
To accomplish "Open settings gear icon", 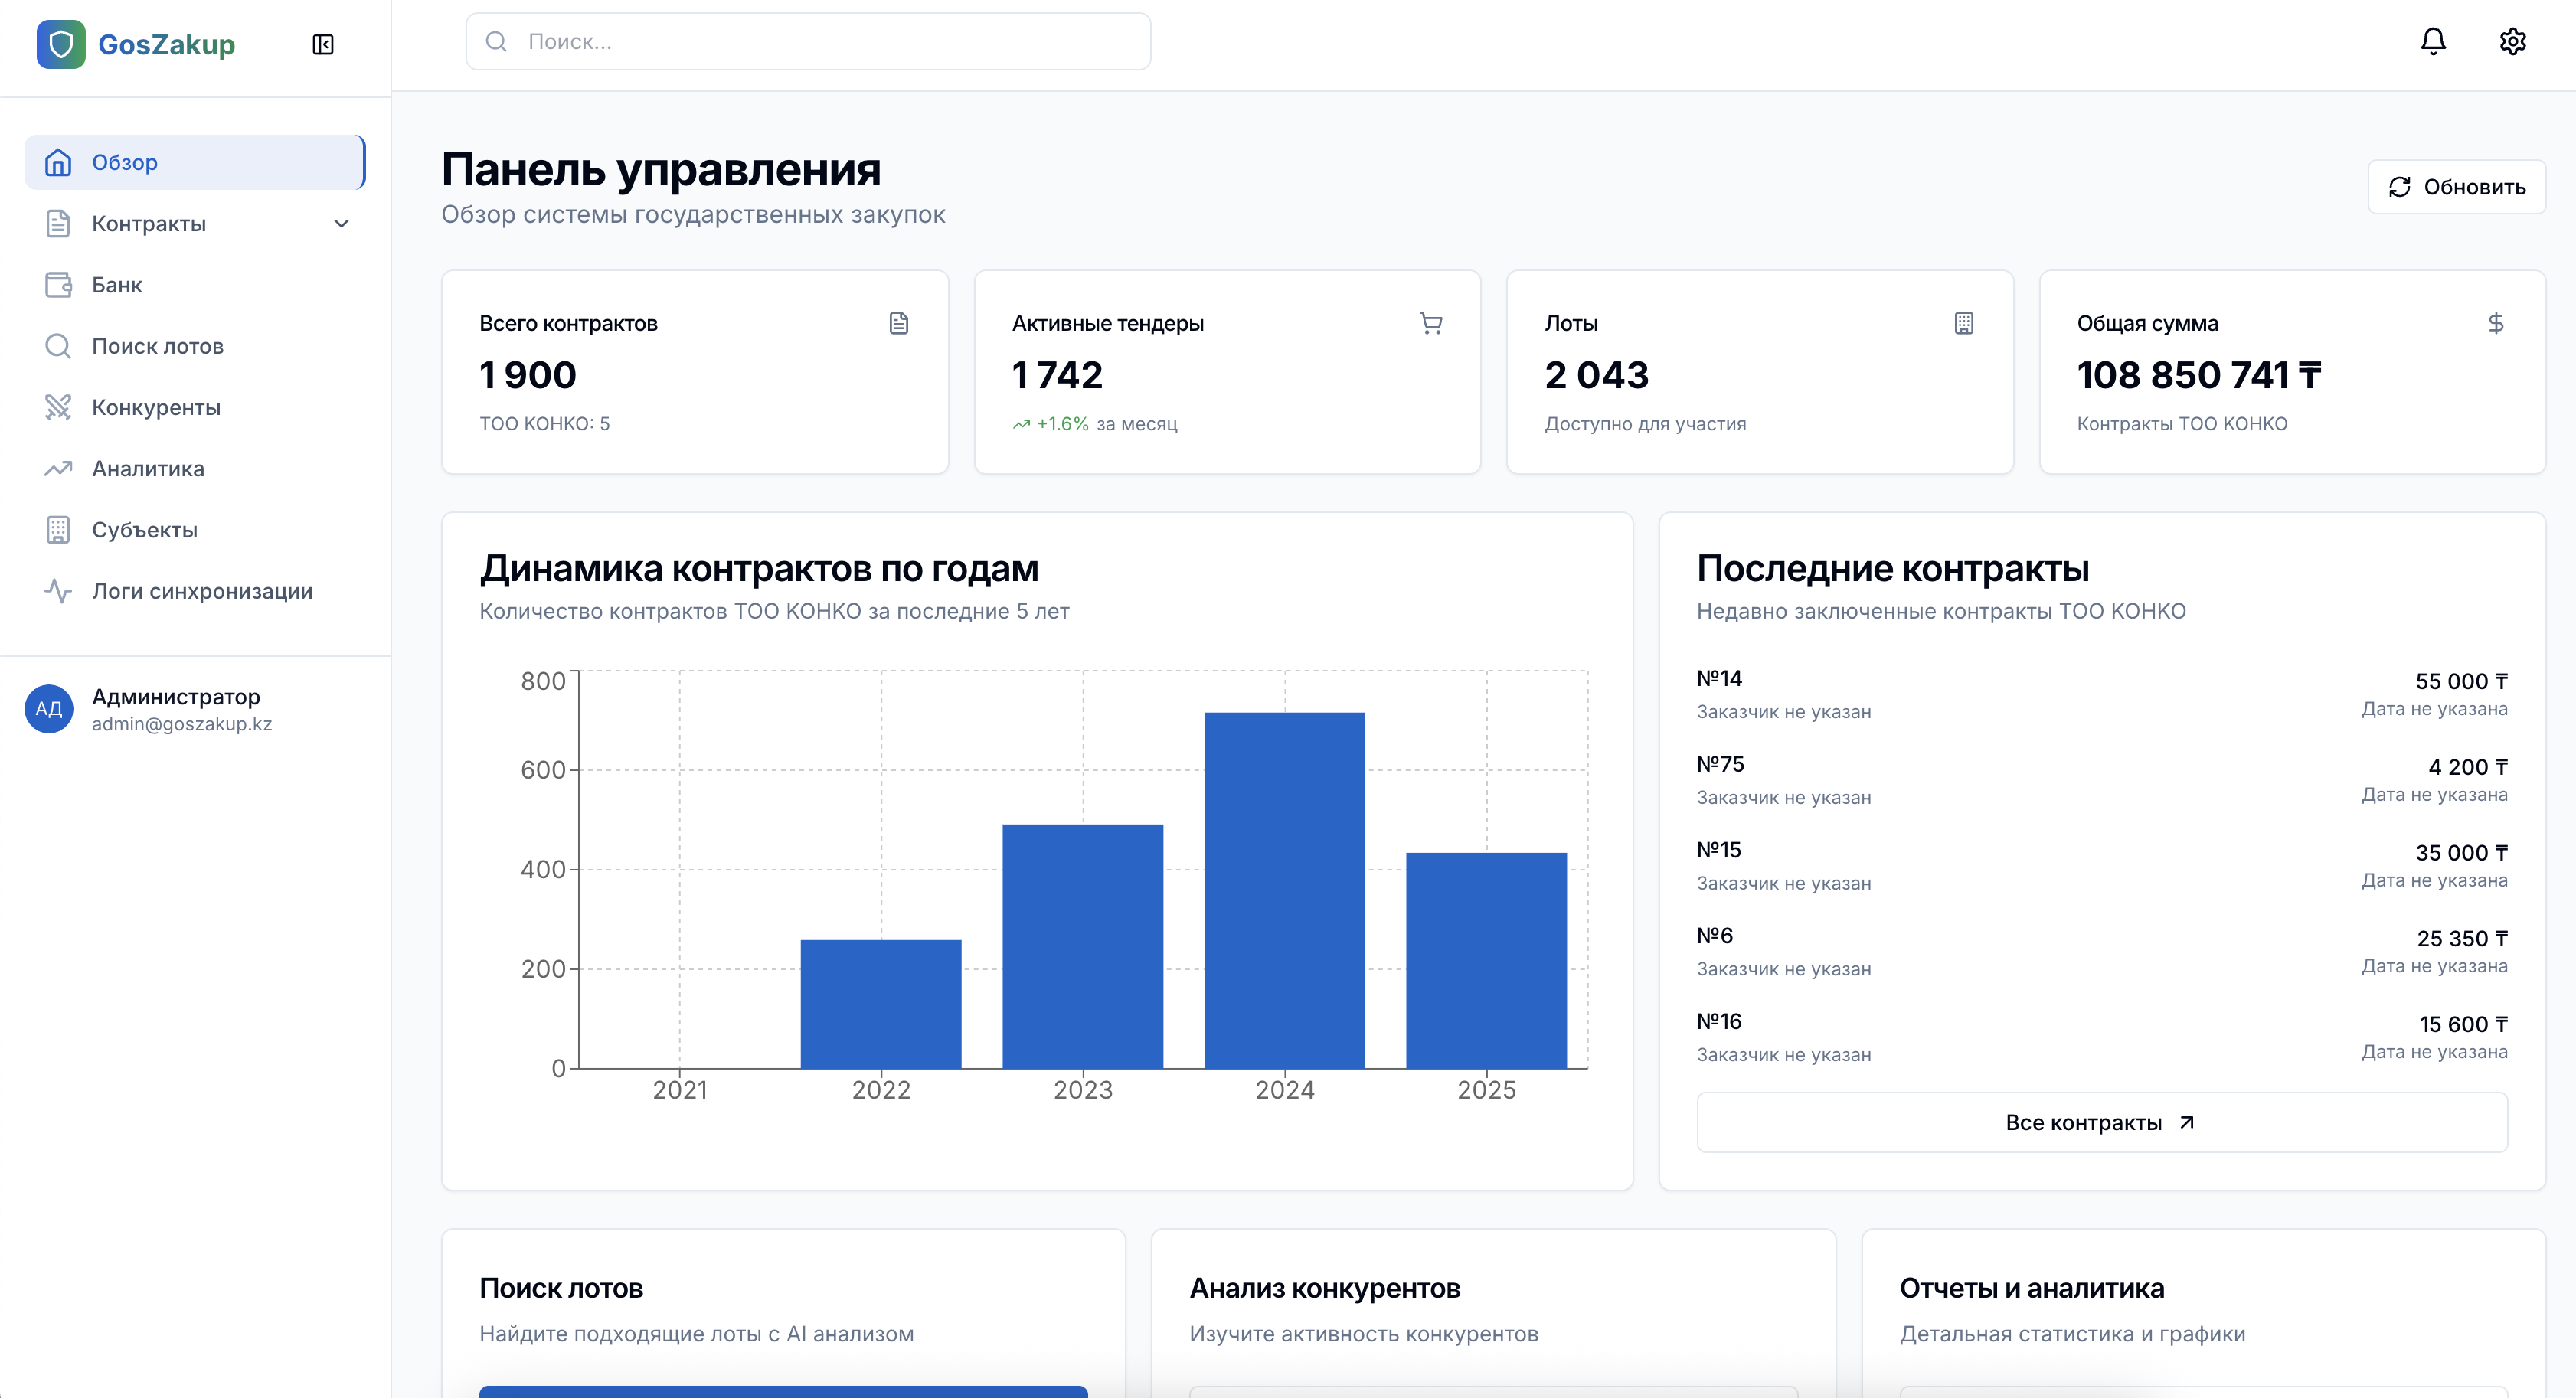I will tap(2512, 41).
